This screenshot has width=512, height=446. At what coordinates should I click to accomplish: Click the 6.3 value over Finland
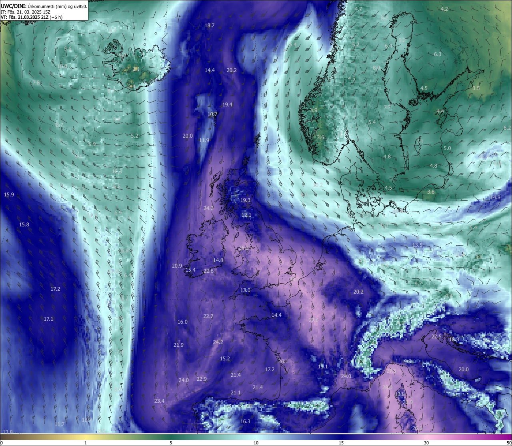[x=438, y=54]
